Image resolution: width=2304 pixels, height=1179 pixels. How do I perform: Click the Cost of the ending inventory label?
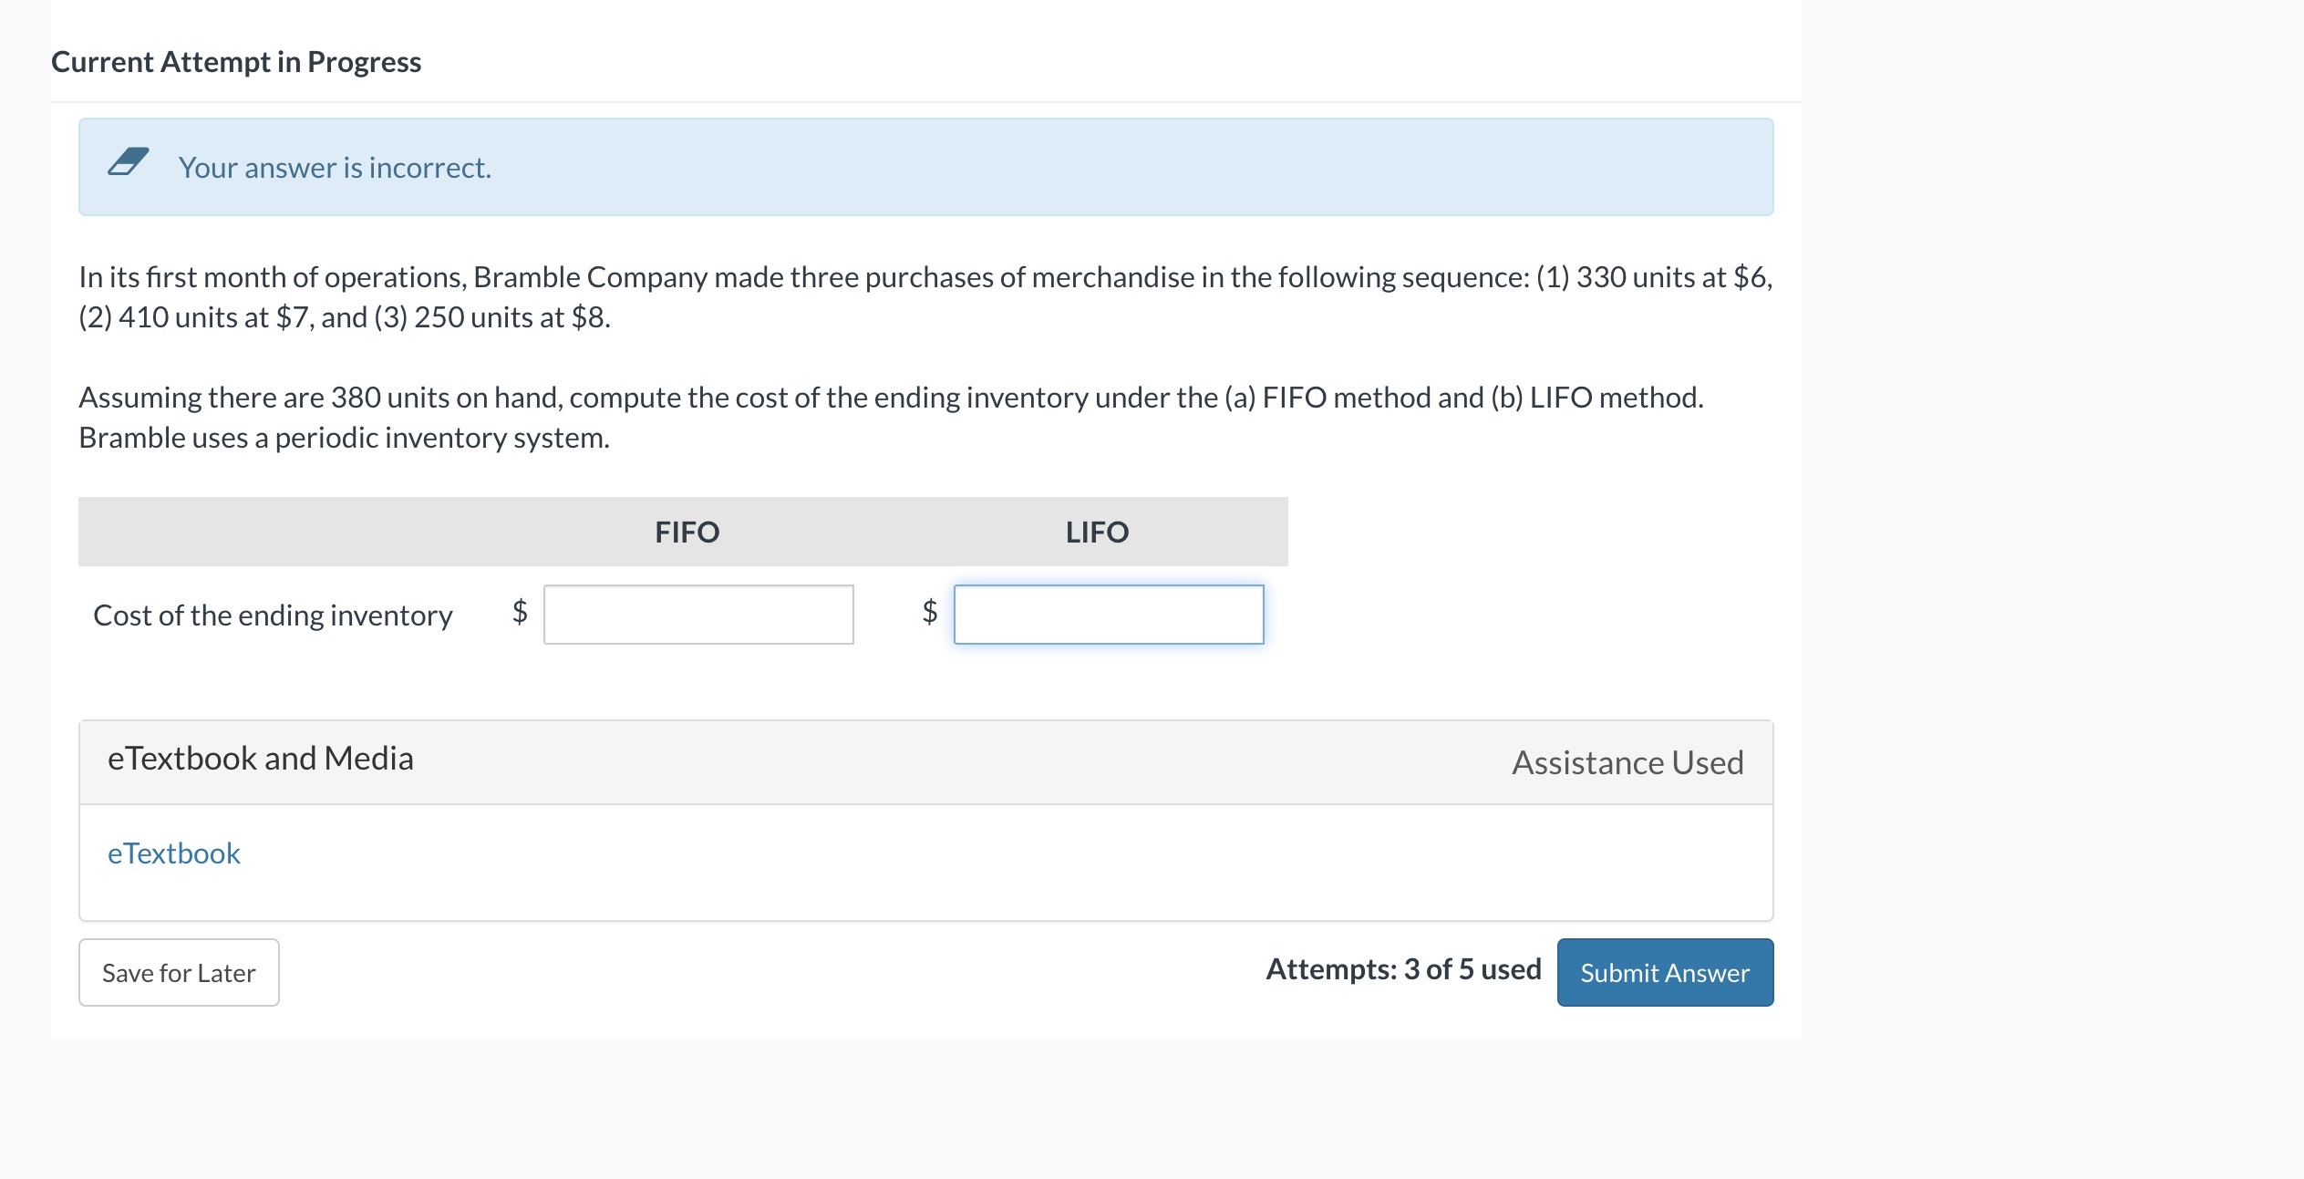[272, 615]
